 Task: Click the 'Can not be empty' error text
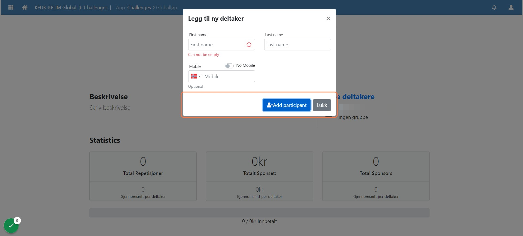203,55
